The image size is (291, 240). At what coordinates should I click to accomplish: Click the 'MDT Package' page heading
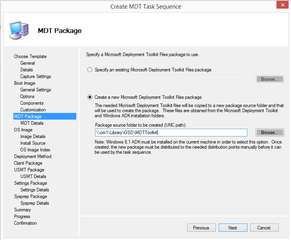[60, 31]
